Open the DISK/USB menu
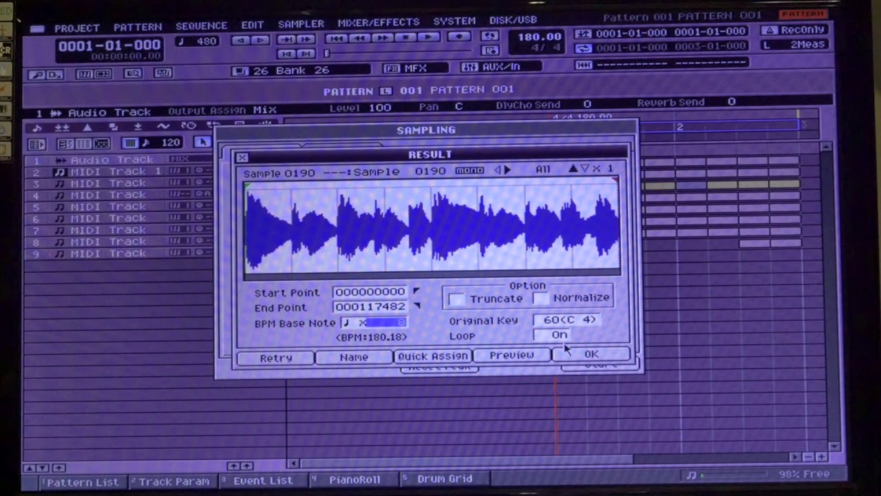Viewport: 881px width, 496px height. click(x=513, y=21)
